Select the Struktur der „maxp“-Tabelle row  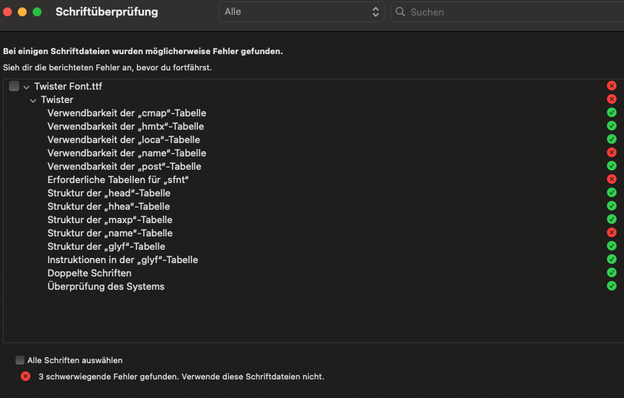pos(110,219)
